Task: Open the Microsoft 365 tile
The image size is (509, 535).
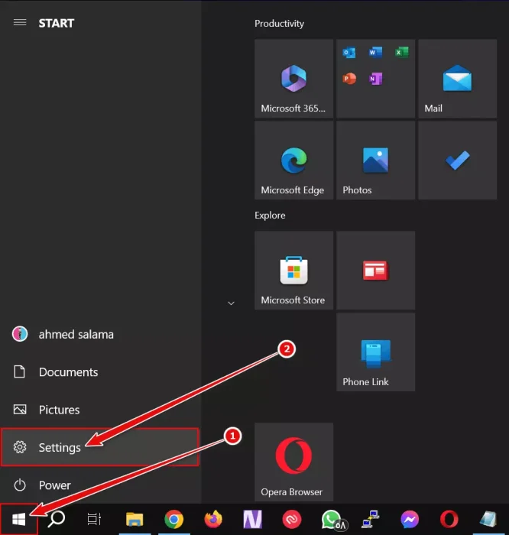Action: [293, 79]
